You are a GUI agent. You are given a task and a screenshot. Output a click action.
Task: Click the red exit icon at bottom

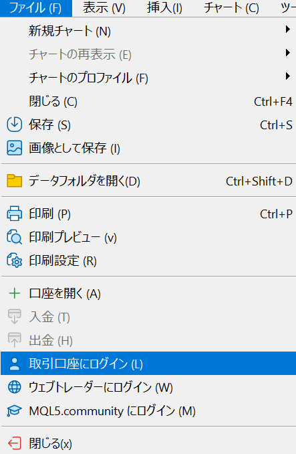(x=14, y=443)
